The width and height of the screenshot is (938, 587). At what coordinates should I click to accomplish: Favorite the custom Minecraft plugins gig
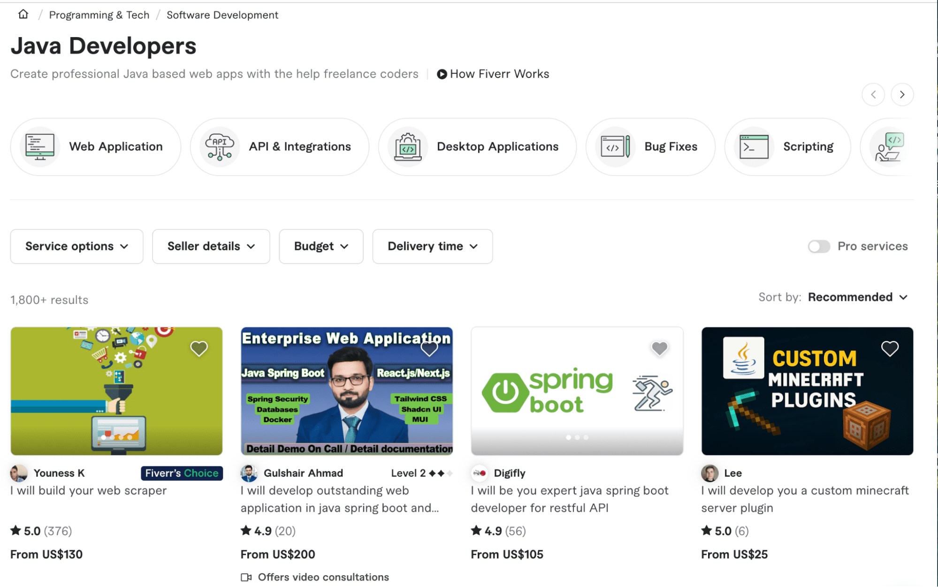[x=889, y=348]
